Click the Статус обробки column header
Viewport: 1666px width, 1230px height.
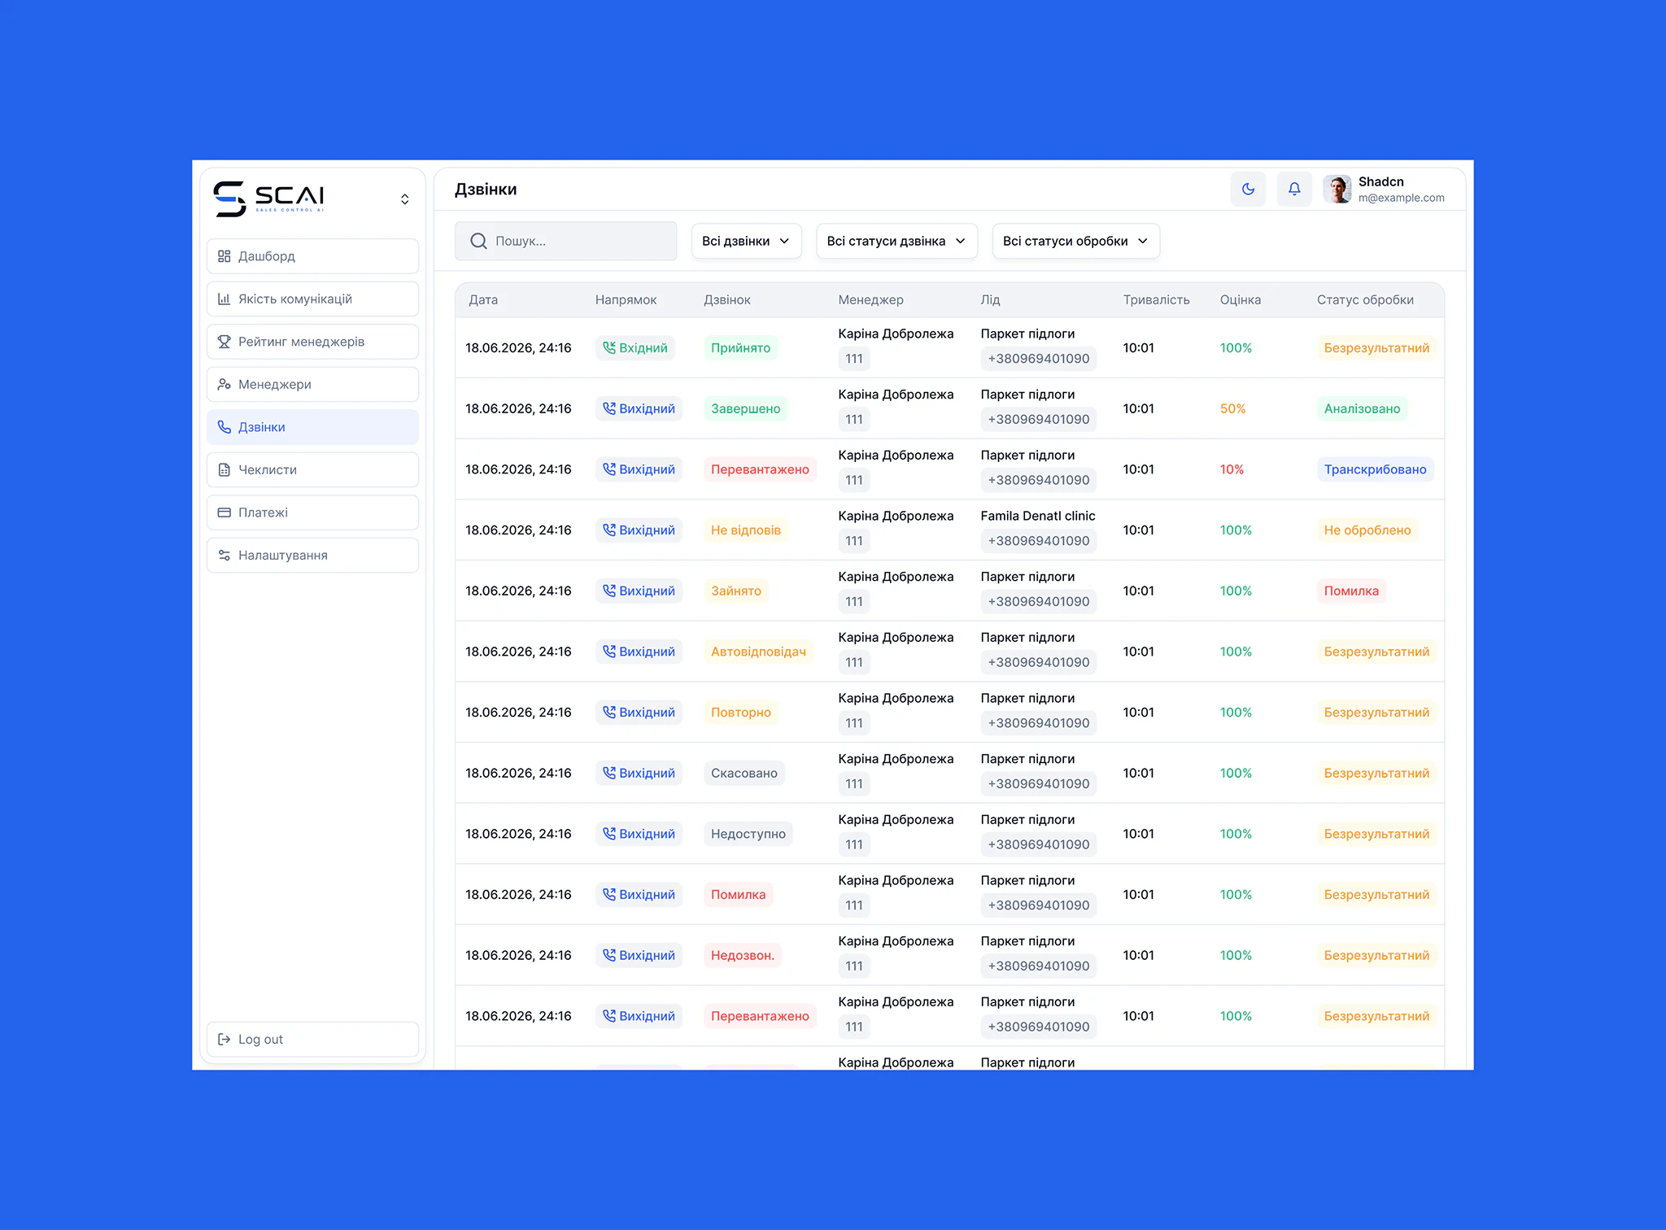pyautogui.click(x=1366, y=300)
